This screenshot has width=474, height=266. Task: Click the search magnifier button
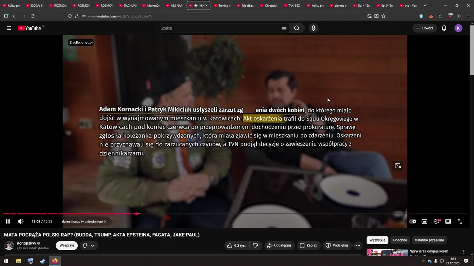pyautogui.click(x=297, y=28)
